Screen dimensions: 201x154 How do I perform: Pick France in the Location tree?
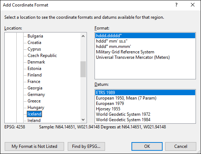[x=34, y=82]
